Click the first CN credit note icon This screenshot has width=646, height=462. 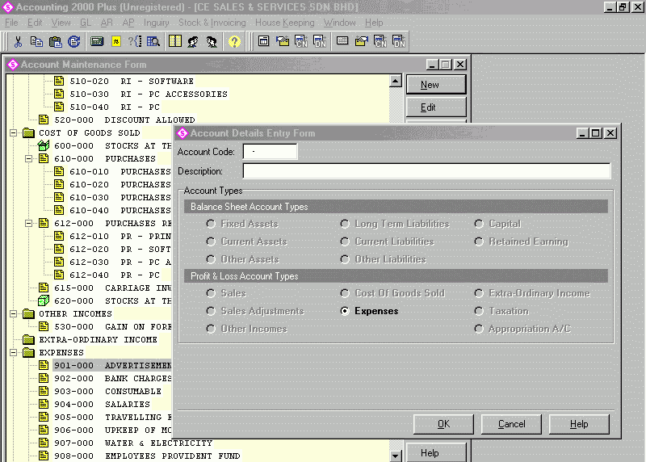[301, 42]
